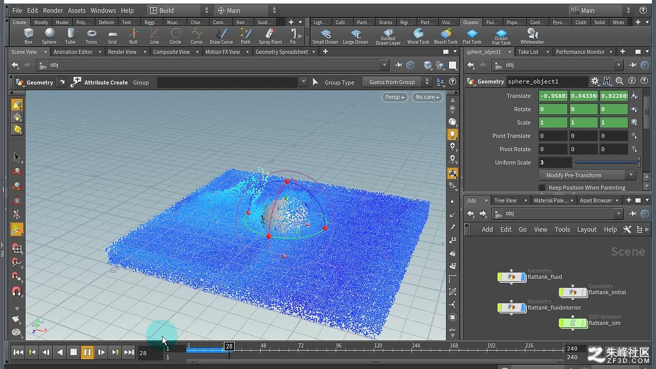The width and height of the screenshot is (656, 369).
Task: Click the Geometry node name field sphere_object1
Action: coord(547,81)
